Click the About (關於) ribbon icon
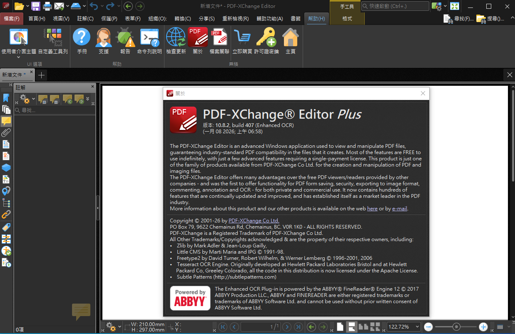515x334 pixels. tap(198, 41)
